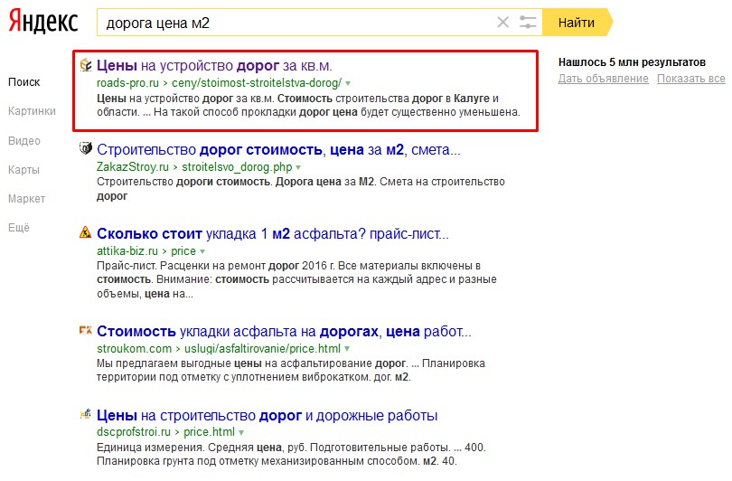
Task: Open result 'Строительство дорог стоимость, цена за м2'
Action: point(278,150)
